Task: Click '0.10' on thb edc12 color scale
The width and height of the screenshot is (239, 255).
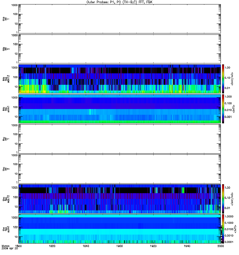Action: pos(227,78)
